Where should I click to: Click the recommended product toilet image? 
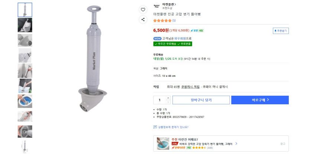point(163,143)
